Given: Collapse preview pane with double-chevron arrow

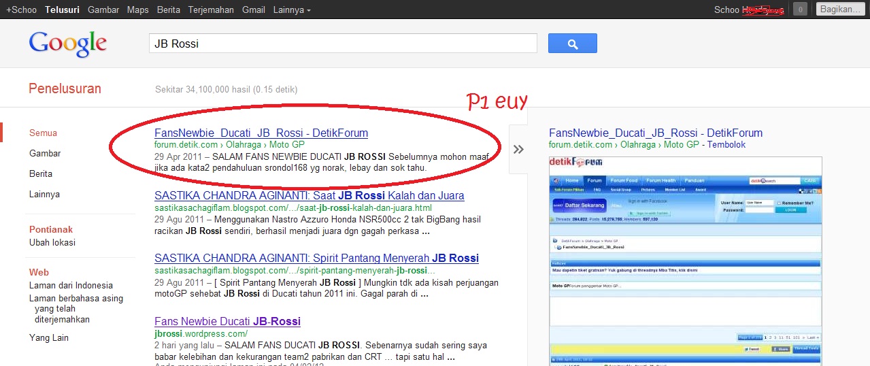Looking at the screenshot, I should [518, 149].
